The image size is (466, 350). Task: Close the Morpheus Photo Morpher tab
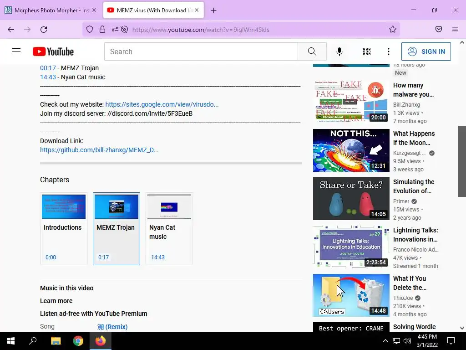(x=94, y=10)
